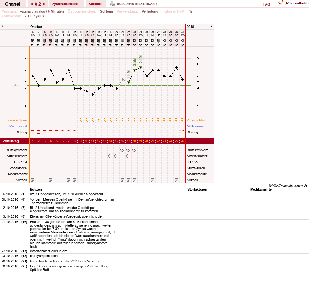Click the comment text '2. PP Zyklus'

34,16
